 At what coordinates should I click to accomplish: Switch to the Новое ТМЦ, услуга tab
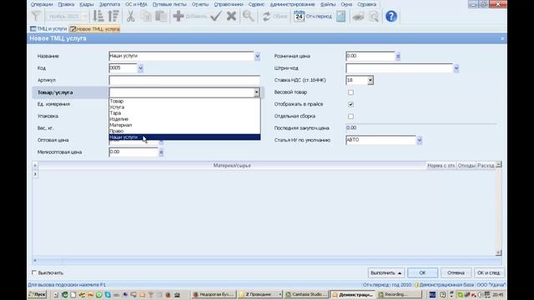click(94, 29)
